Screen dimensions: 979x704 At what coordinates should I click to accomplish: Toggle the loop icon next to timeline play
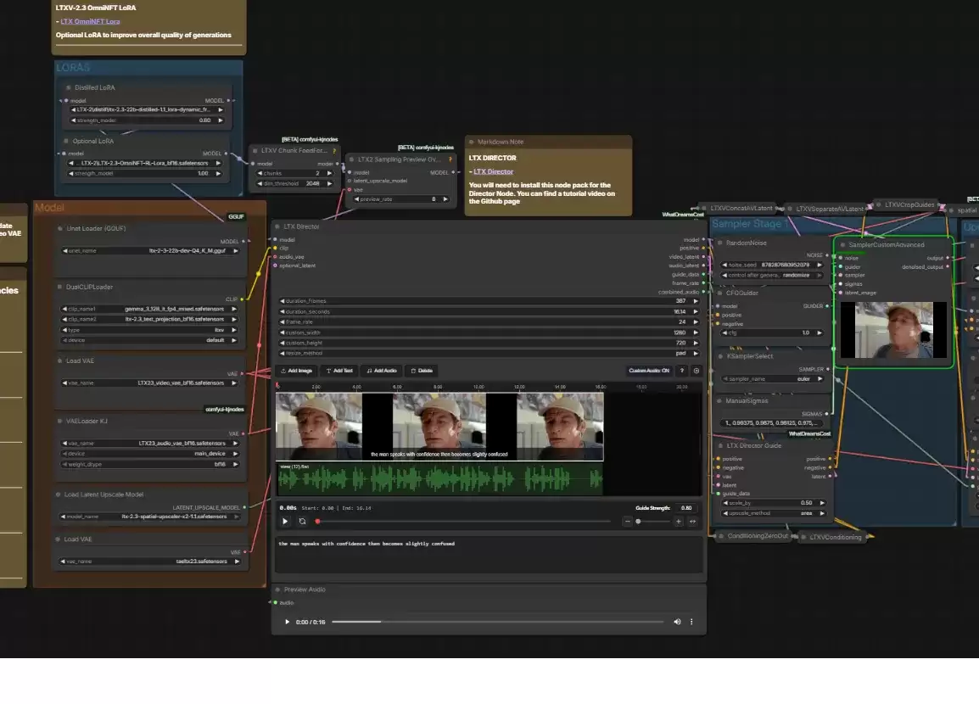(302, 521)
